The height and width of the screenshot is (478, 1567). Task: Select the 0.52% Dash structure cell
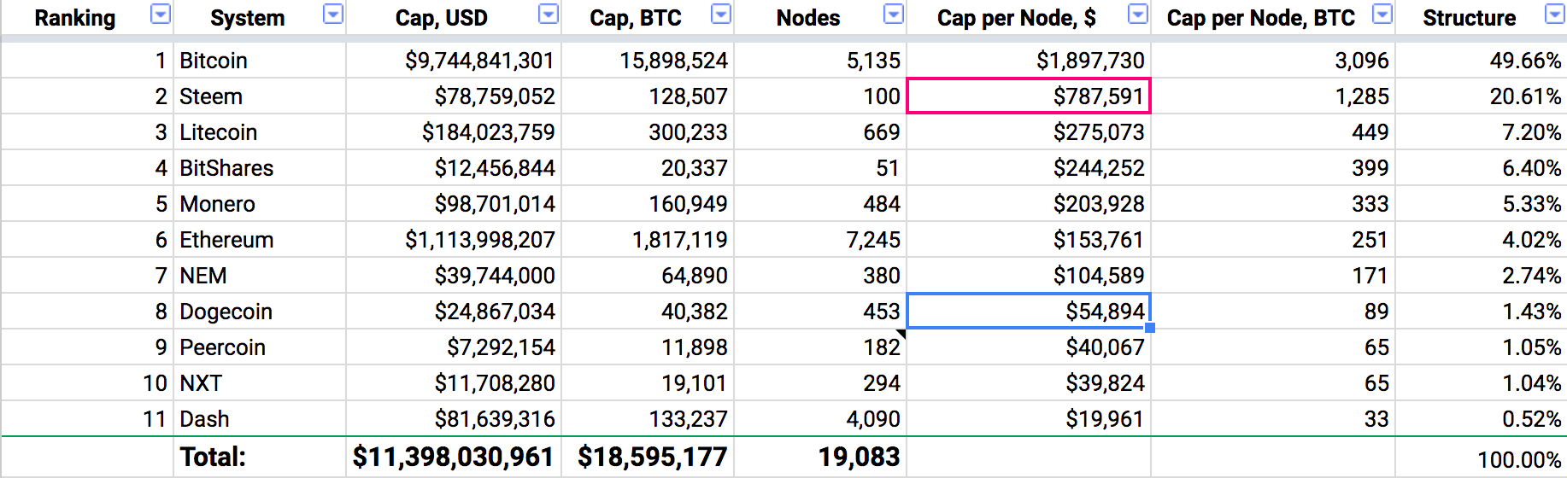point(1482,419)
